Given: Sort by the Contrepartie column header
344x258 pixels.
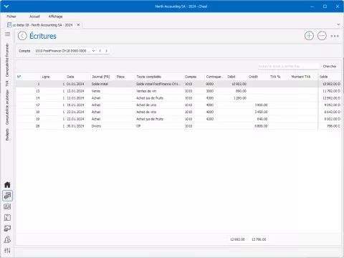Looking at the screenshot, I should click(215, 77).
